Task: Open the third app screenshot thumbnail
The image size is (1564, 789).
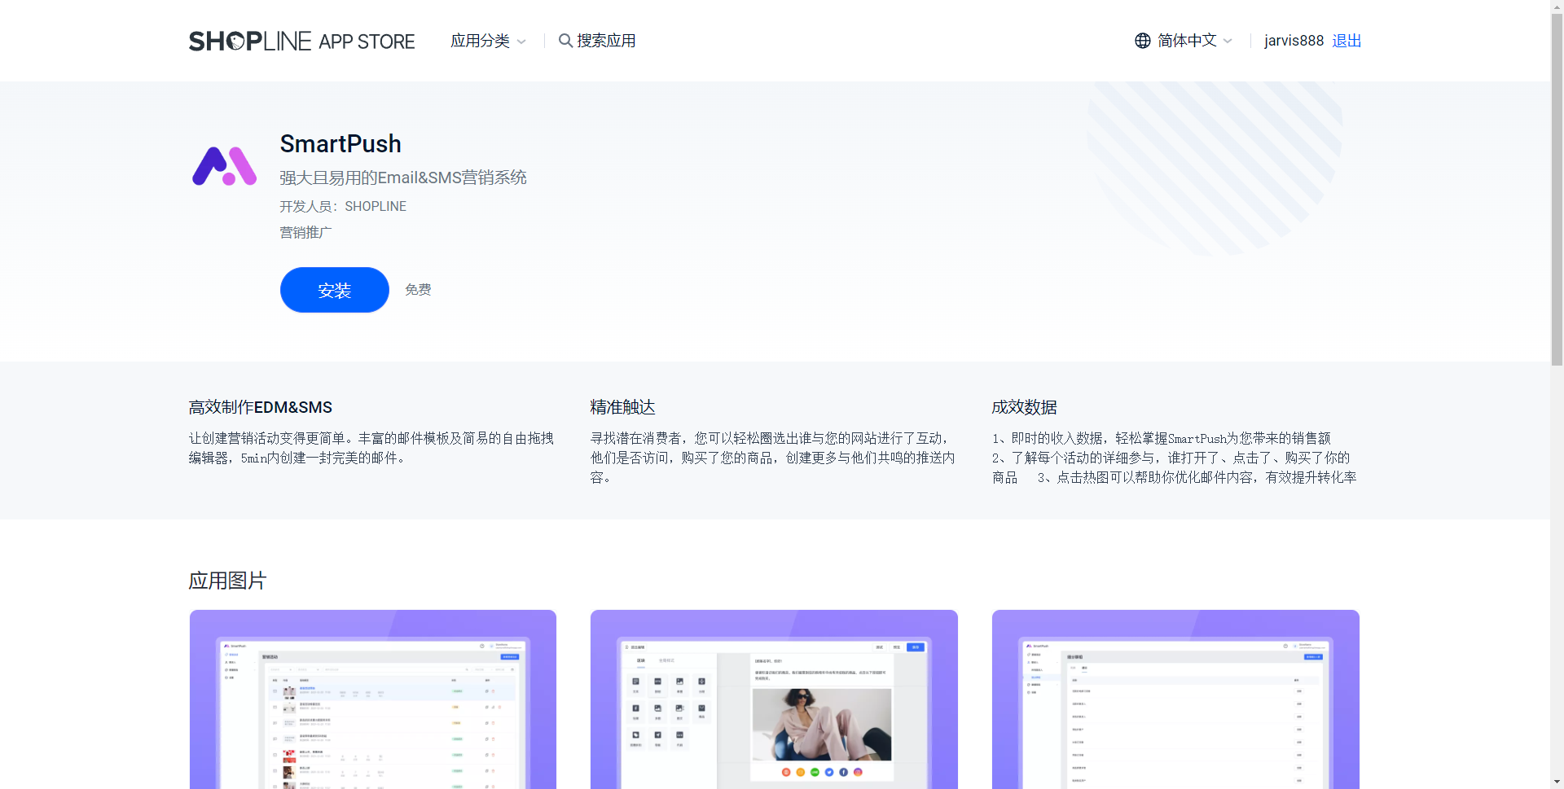Action: point(1175,699)
